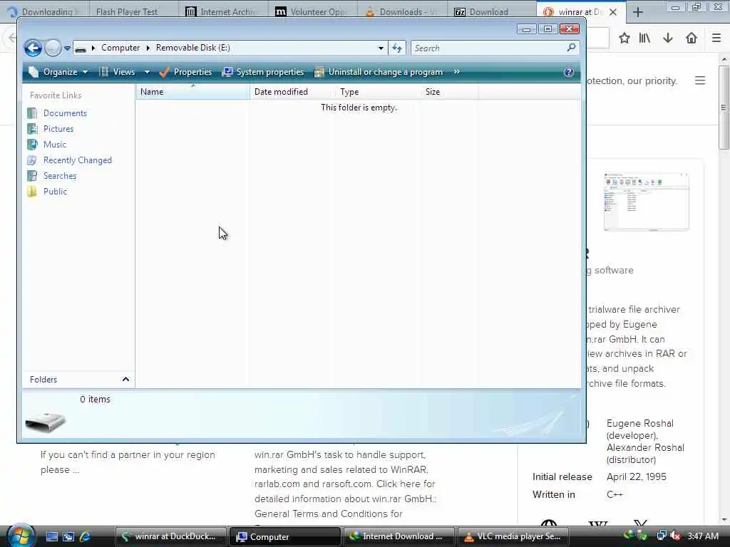Switch to VLC media player taskbar button
Image resolution: width=730 pixels, height=547 pixels.
pos(513,537)
